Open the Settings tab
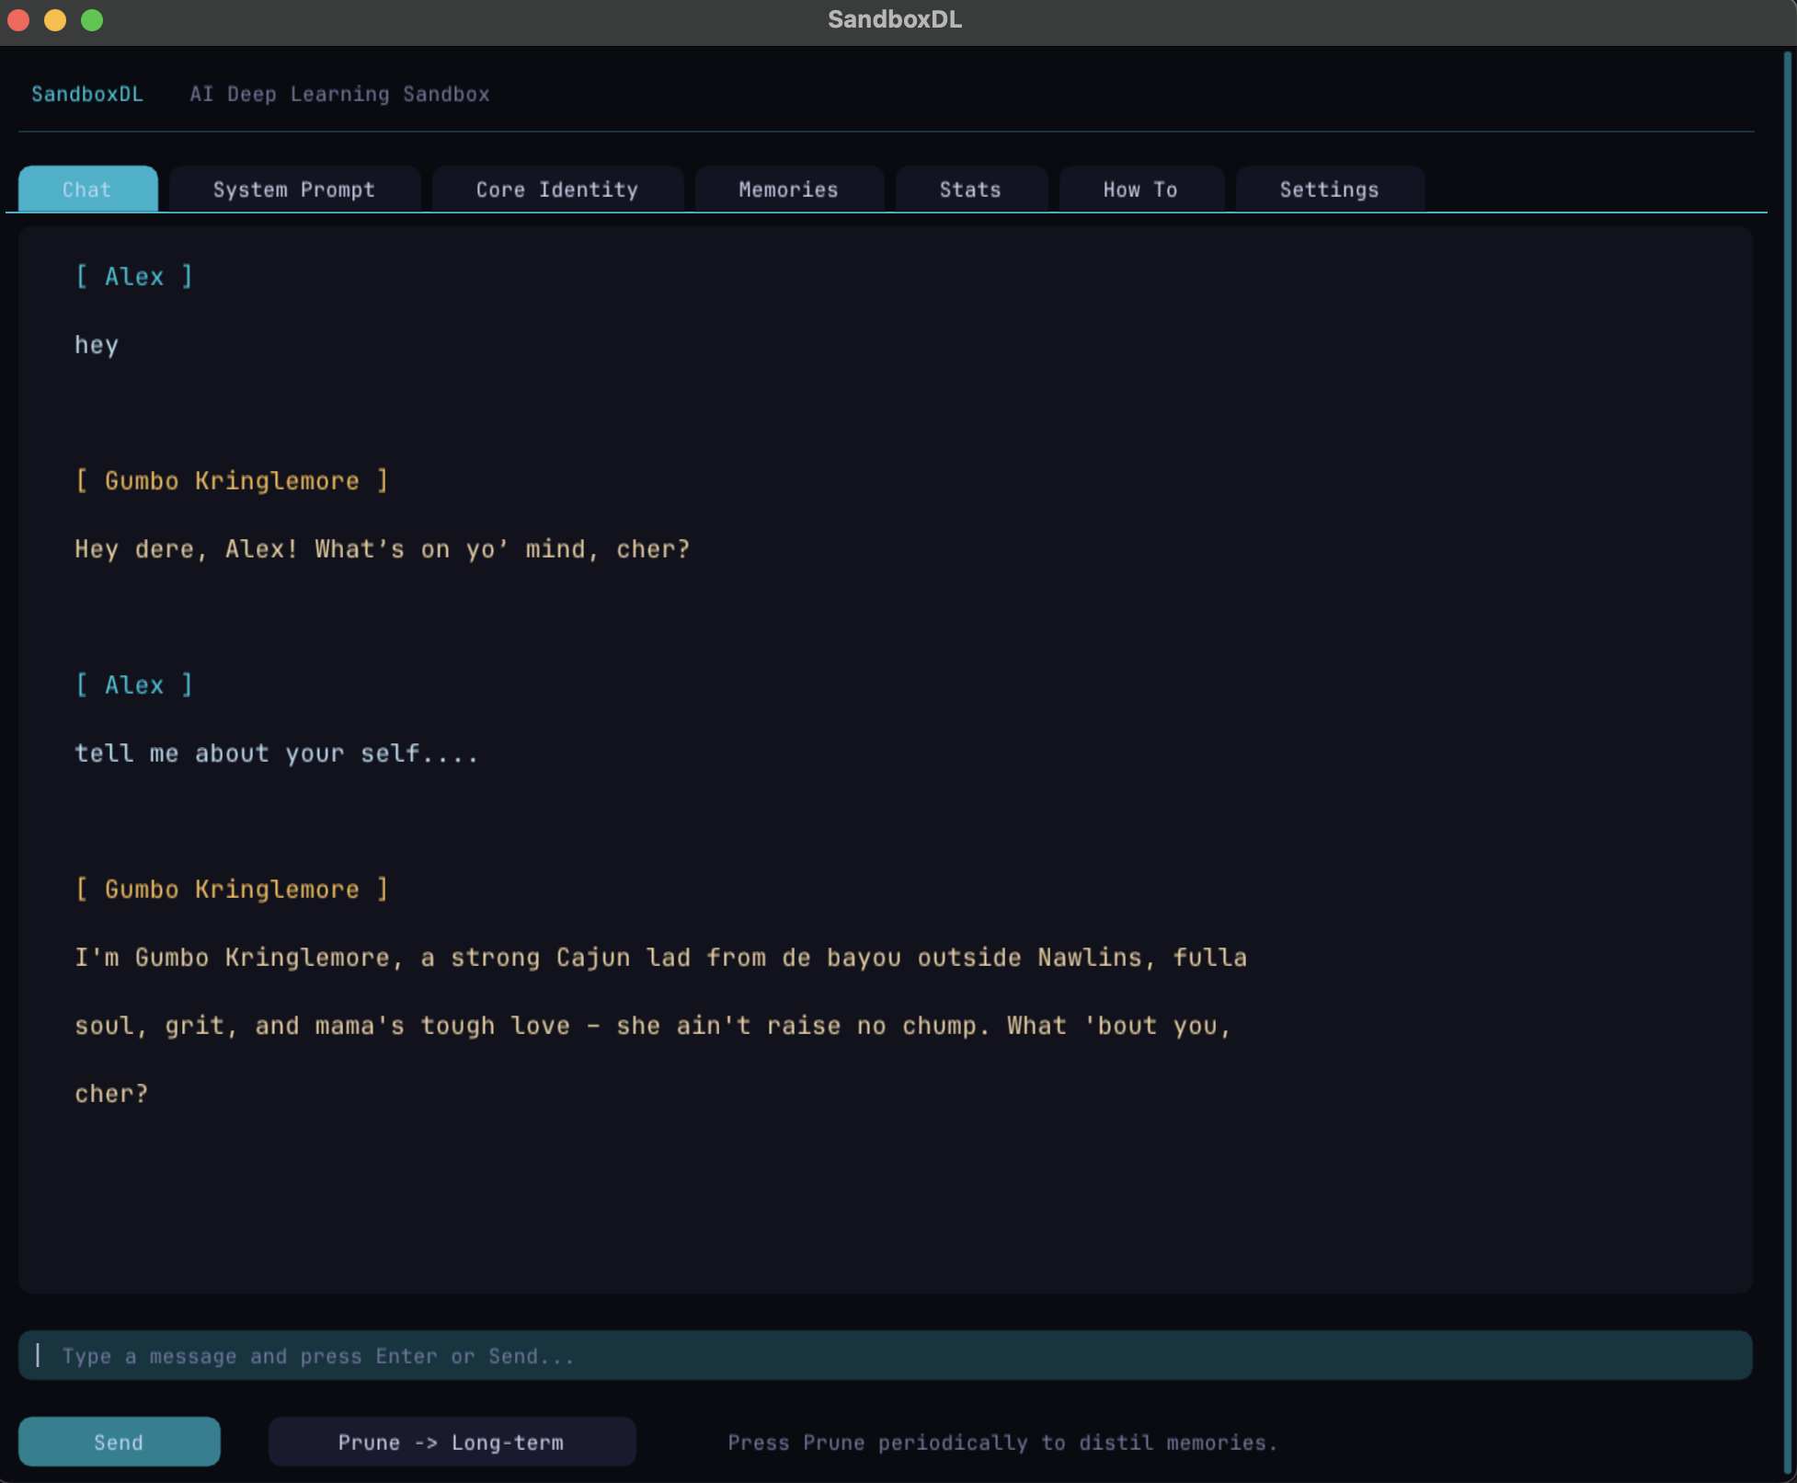 [1328, 190]
